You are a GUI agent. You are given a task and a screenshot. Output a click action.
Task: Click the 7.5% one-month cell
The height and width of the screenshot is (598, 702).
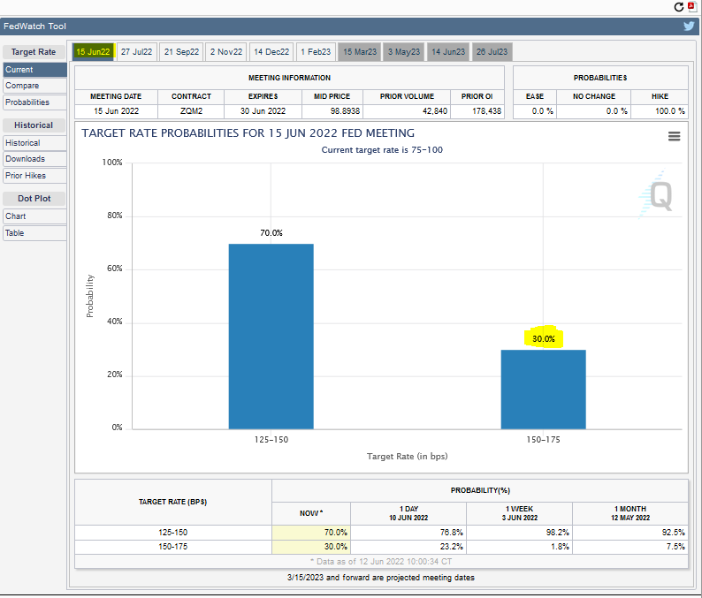pos(630,547)
